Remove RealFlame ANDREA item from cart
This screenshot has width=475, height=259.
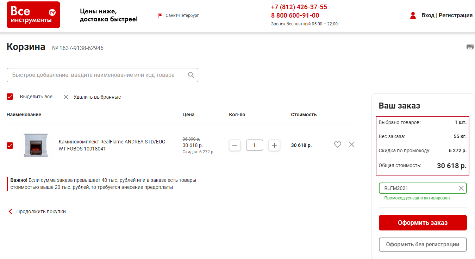[x=352, y=144]
